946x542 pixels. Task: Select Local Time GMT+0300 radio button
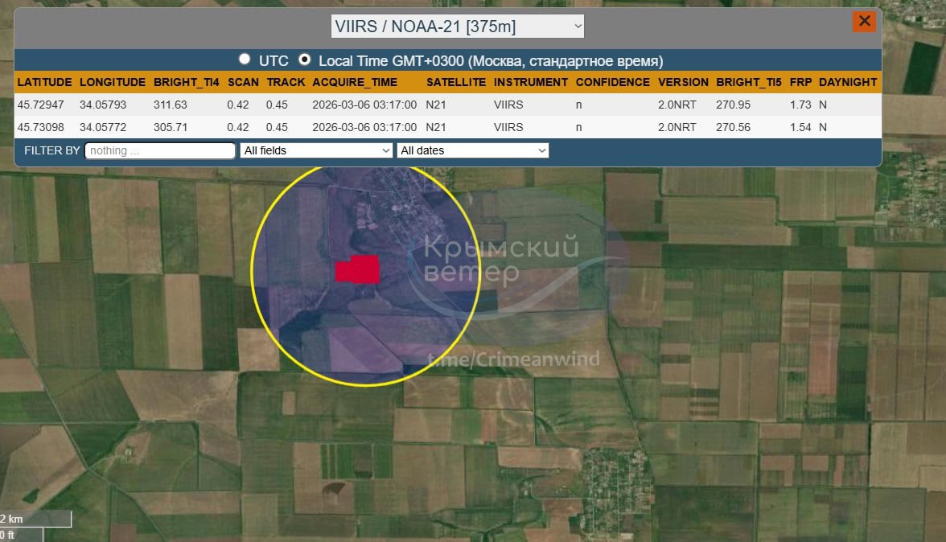coord(305,60)
